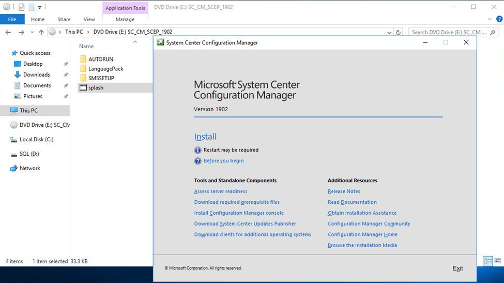This screenshot has height=283, width=504.
Task: Open Assess server readiness link
Action: click(x=221, y=191)
